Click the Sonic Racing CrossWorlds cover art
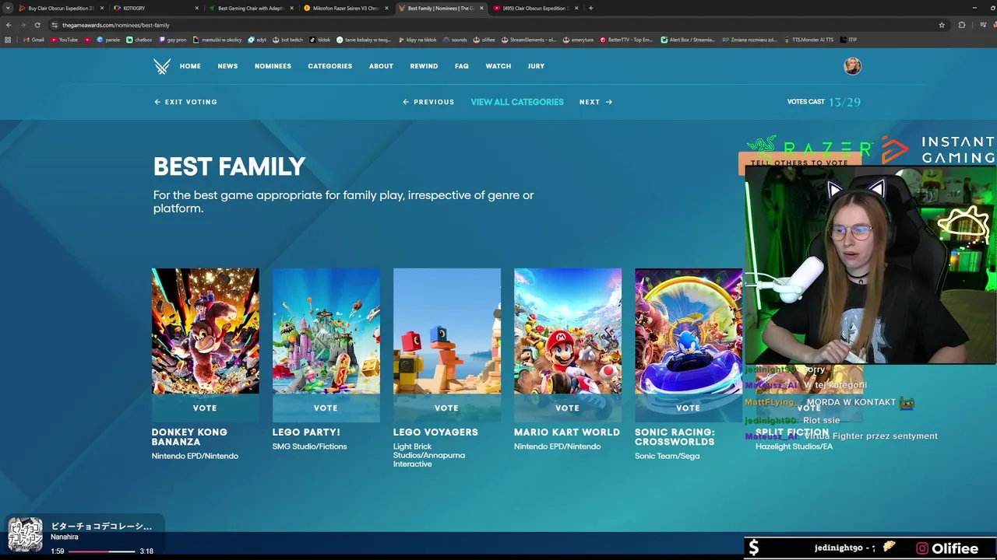Image resolution: width=997 pixels, height=560 pixels. click(x=688, y=331)
